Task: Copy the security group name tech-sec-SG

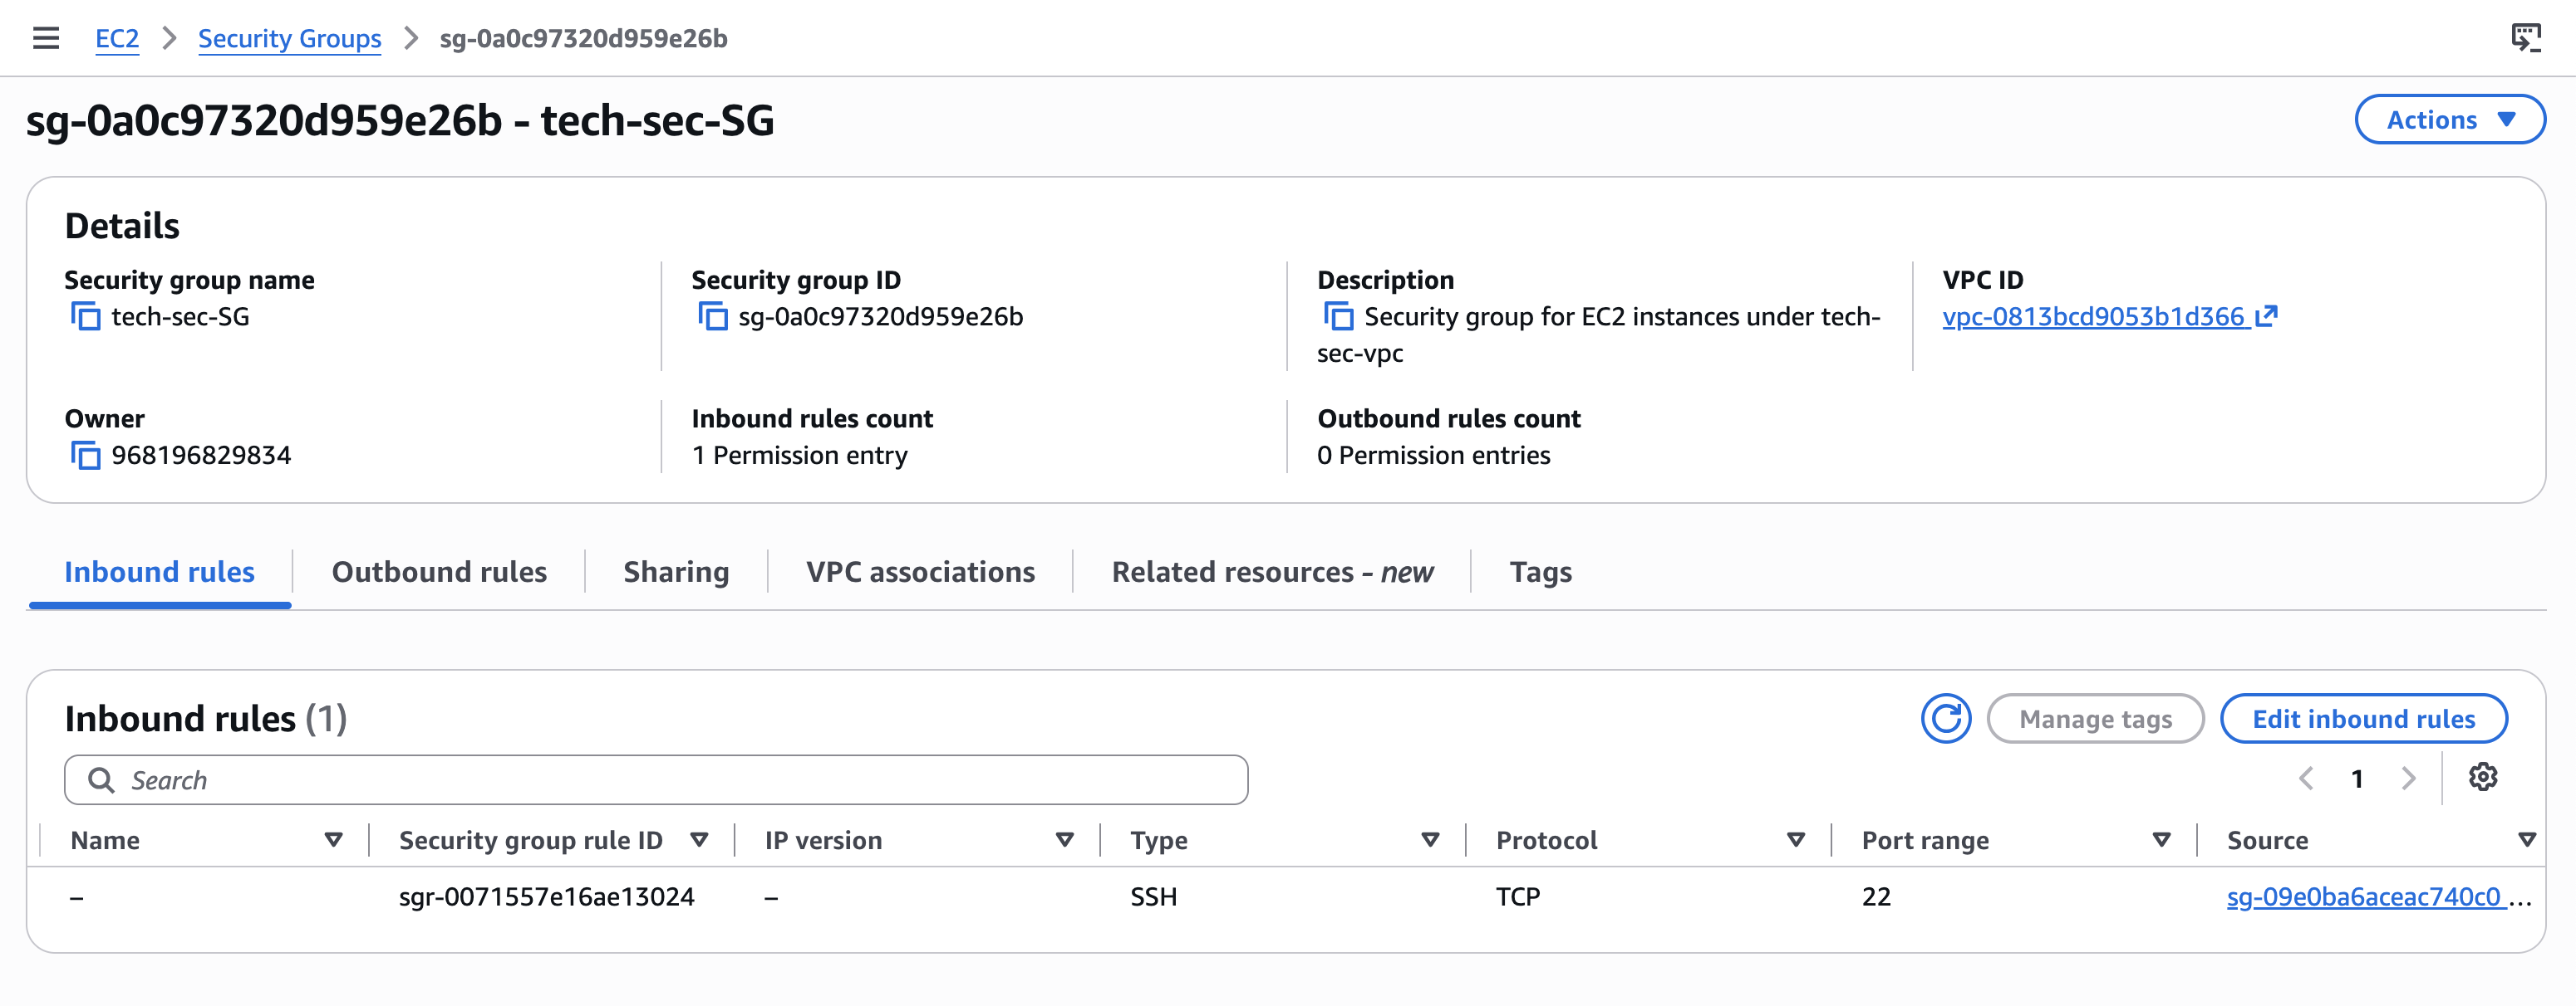Action: tap(86, 317)
